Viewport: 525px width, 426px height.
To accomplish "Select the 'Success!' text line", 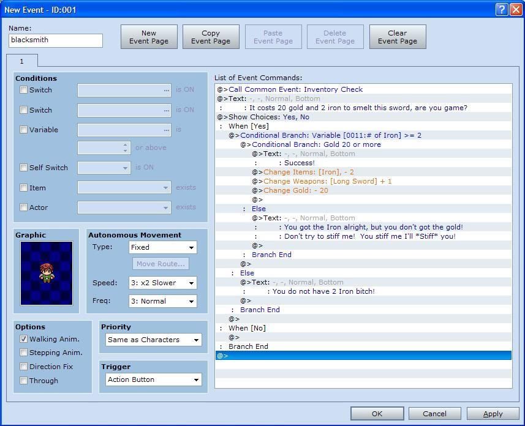I will pos(364,163).
